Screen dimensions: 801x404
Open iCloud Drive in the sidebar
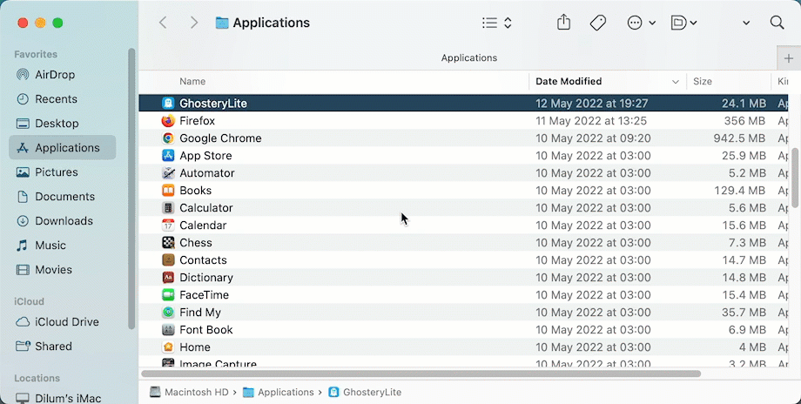click(x=63, y=322)
